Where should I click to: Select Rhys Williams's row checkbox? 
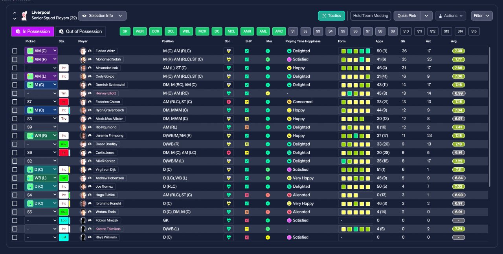15,238
